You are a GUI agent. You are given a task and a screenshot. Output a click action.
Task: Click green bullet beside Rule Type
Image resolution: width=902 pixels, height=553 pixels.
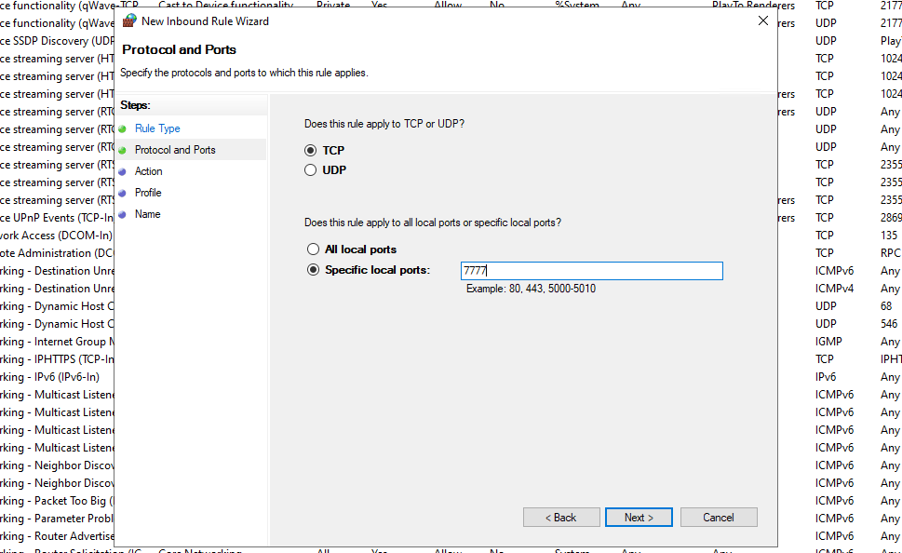[122, 128]
